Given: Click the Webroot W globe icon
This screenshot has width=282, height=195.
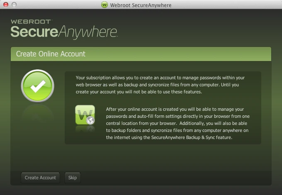Looking at the screenshot, I should point(85,115).
